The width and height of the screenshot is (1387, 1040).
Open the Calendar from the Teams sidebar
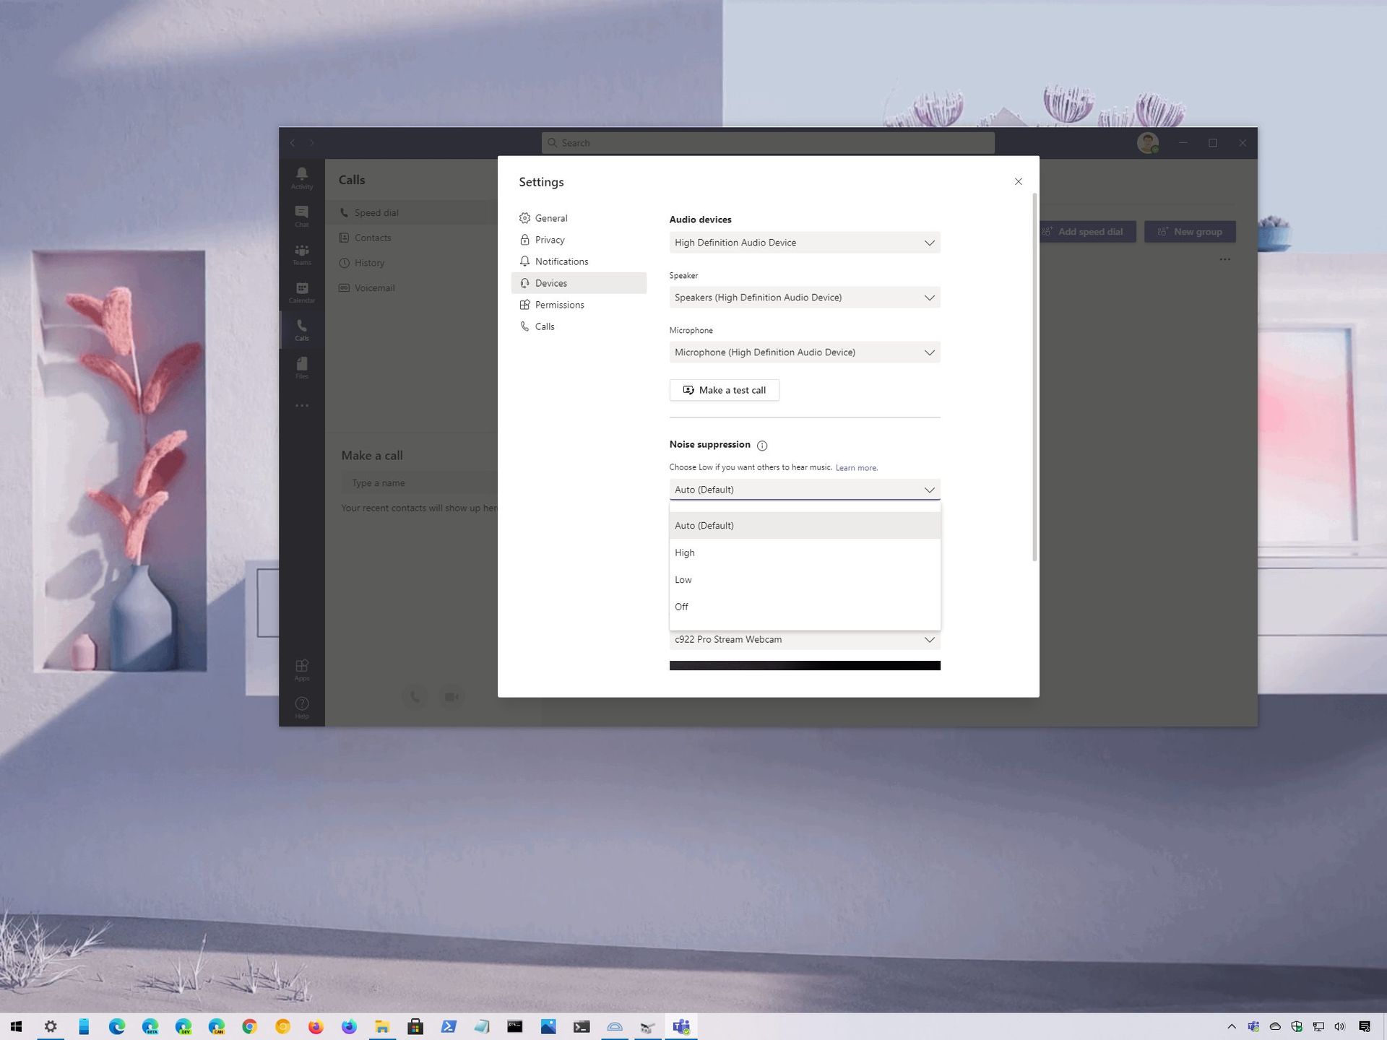301,292
